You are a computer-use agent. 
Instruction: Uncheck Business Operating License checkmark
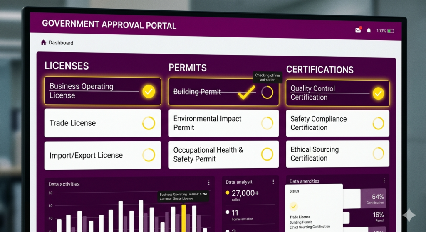click(x=149, y=91)
